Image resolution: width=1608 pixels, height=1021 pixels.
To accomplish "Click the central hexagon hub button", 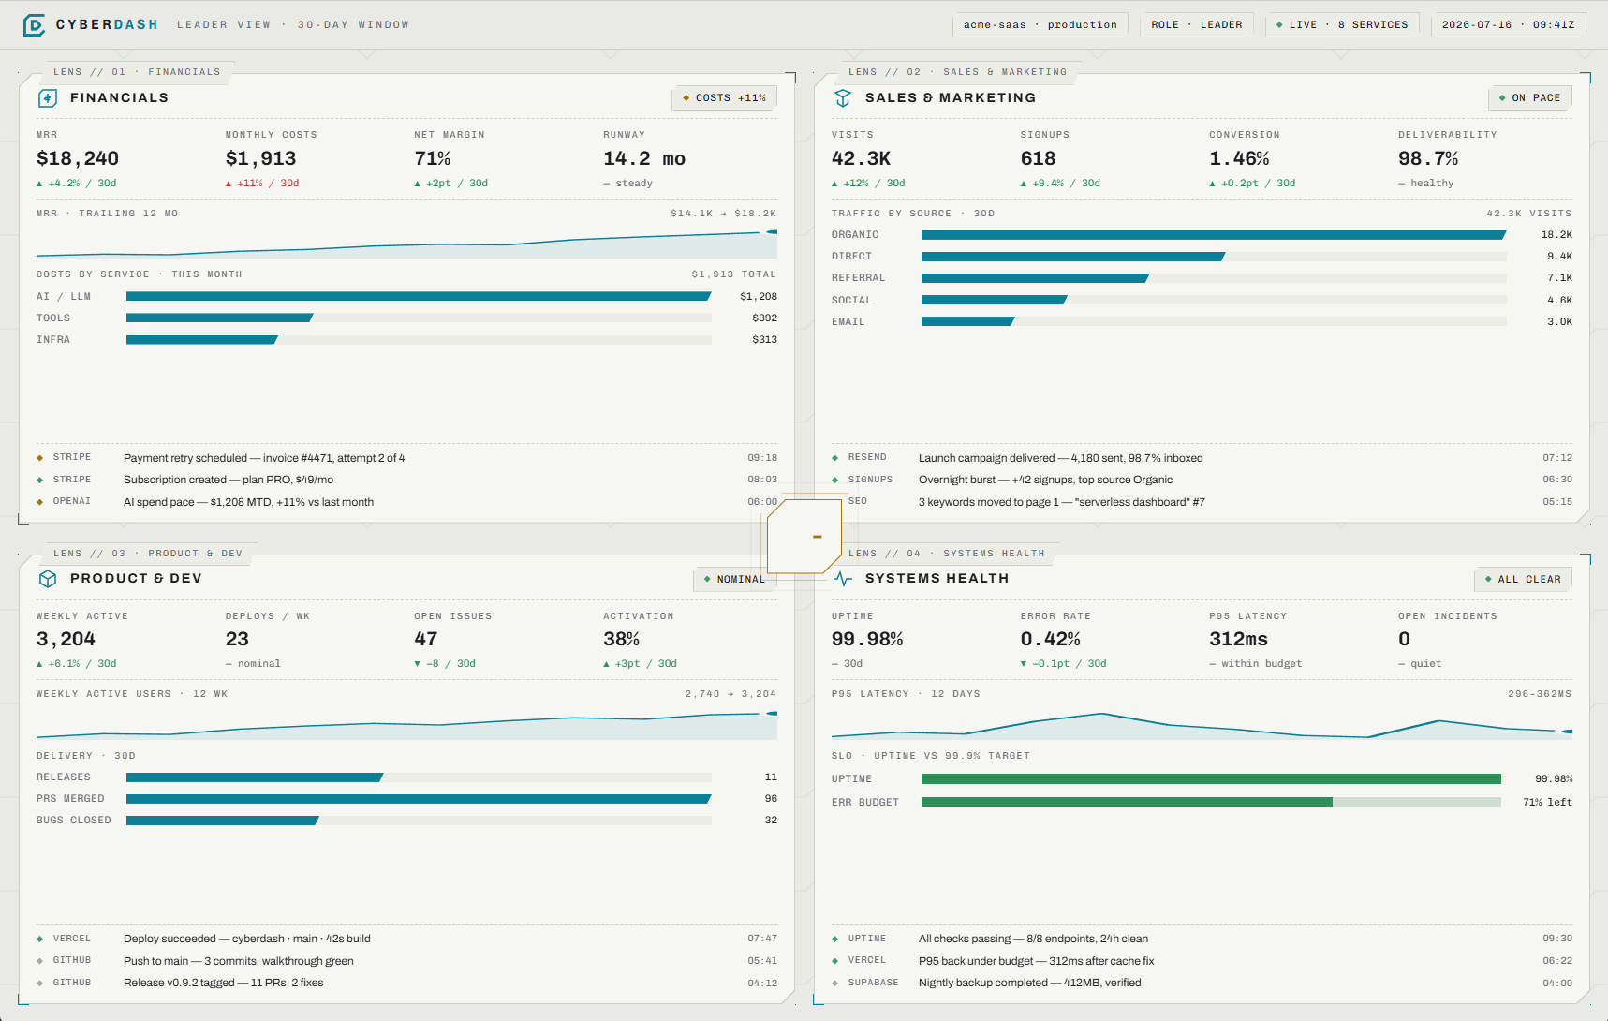I will (804, 536).
